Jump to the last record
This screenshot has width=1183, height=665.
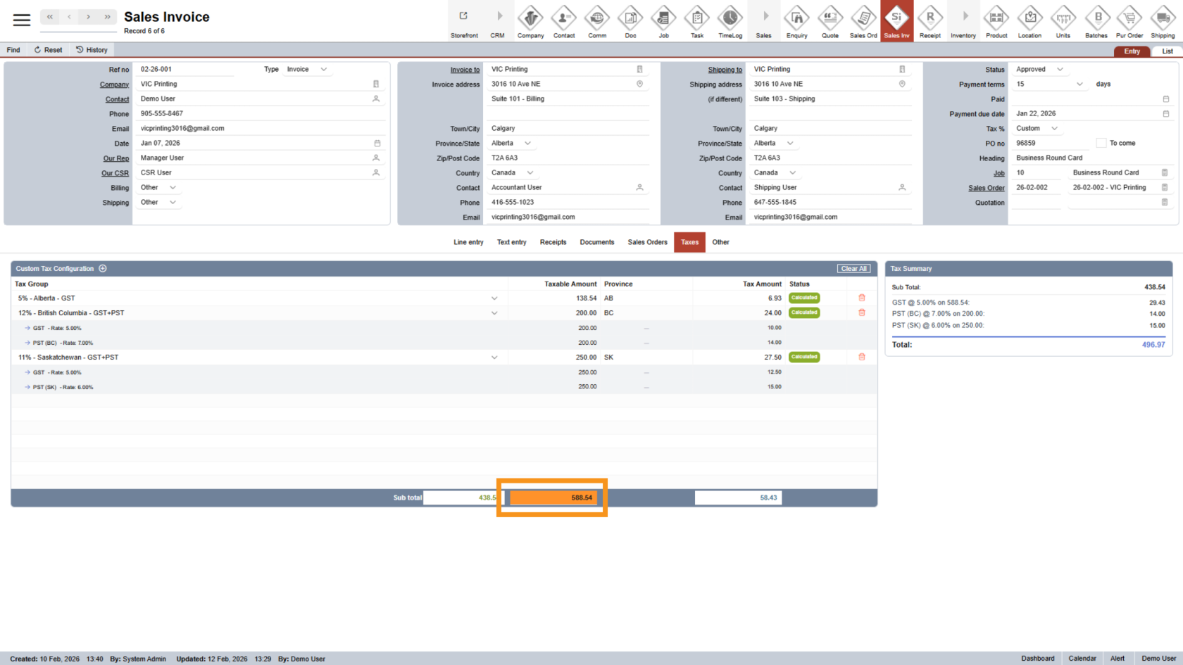pyautogui.click(x=107, y=17)
